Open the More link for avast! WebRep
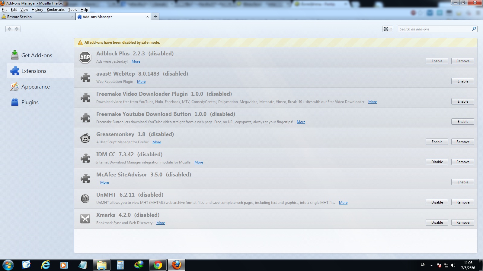The image size is (483, 271). point(141,82)
